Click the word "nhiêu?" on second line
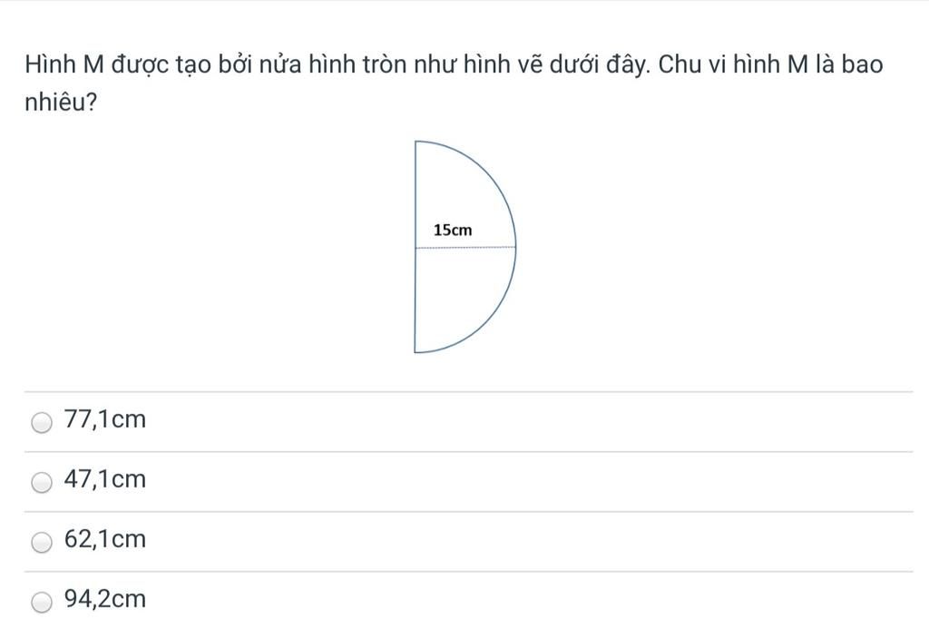929x629 pixels. [61, 103]
